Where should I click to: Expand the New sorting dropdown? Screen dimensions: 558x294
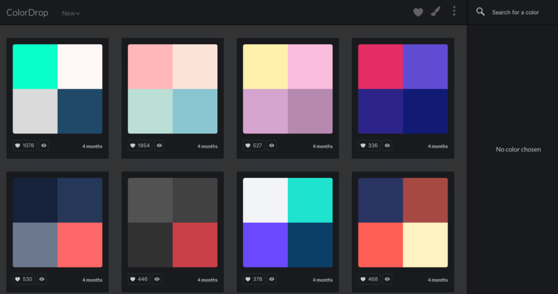coord(71,13)
